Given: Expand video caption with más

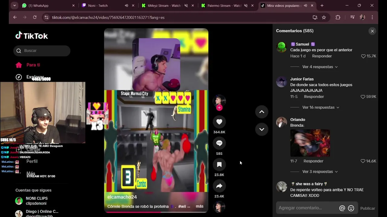Looking at the screenshot, I should 200,206.
